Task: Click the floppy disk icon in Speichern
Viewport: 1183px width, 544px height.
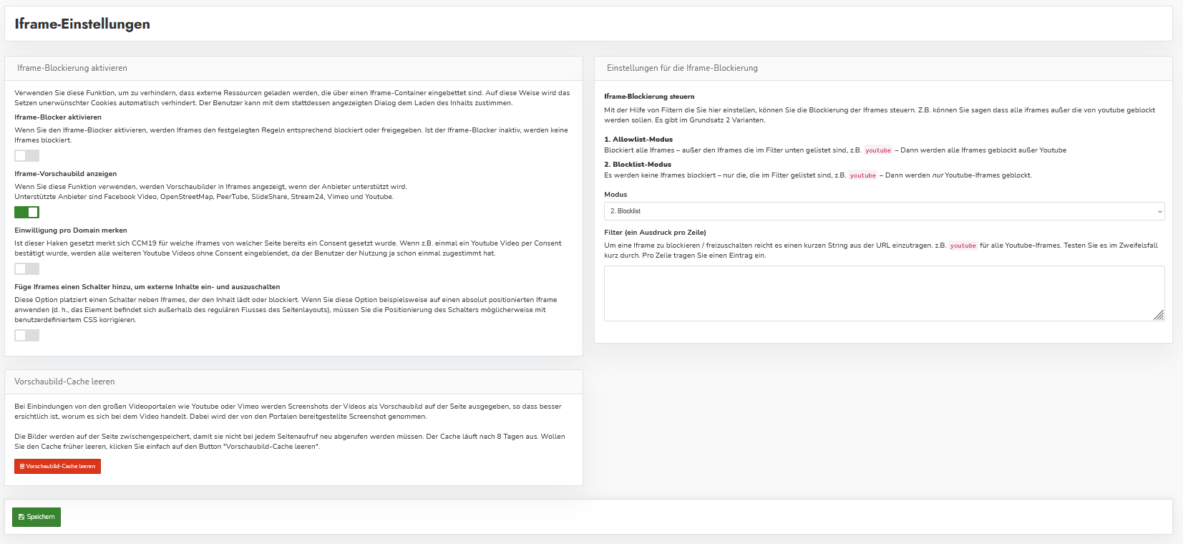Action: pos(21,517)
